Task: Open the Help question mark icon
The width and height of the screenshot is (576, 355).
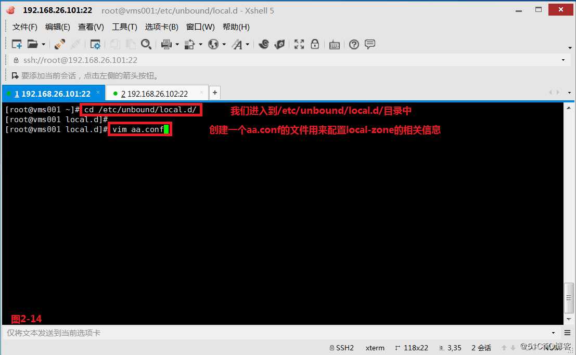Action: click(354, 44)
